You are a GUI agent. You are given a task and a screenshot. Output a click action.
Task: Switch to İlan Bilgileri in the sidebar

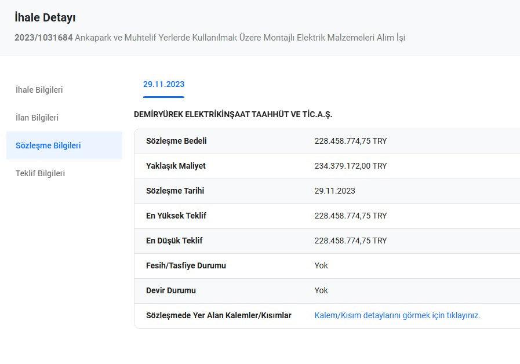pos(37,118)
